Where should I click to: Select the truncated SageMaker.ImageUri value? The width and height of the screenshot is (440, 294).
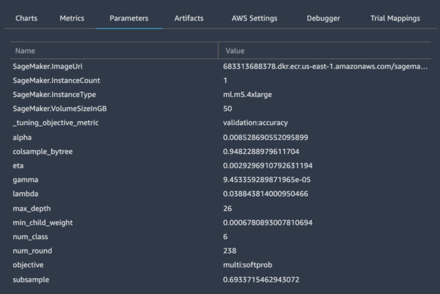(x=325, y=67)
